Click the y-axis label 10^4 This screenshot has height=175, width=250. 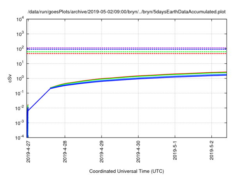point(20,19)
